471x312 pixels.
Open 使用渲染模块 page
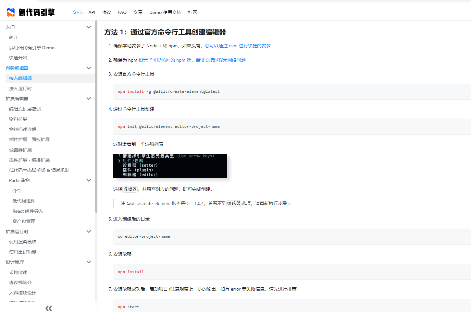tap(23, 242)
